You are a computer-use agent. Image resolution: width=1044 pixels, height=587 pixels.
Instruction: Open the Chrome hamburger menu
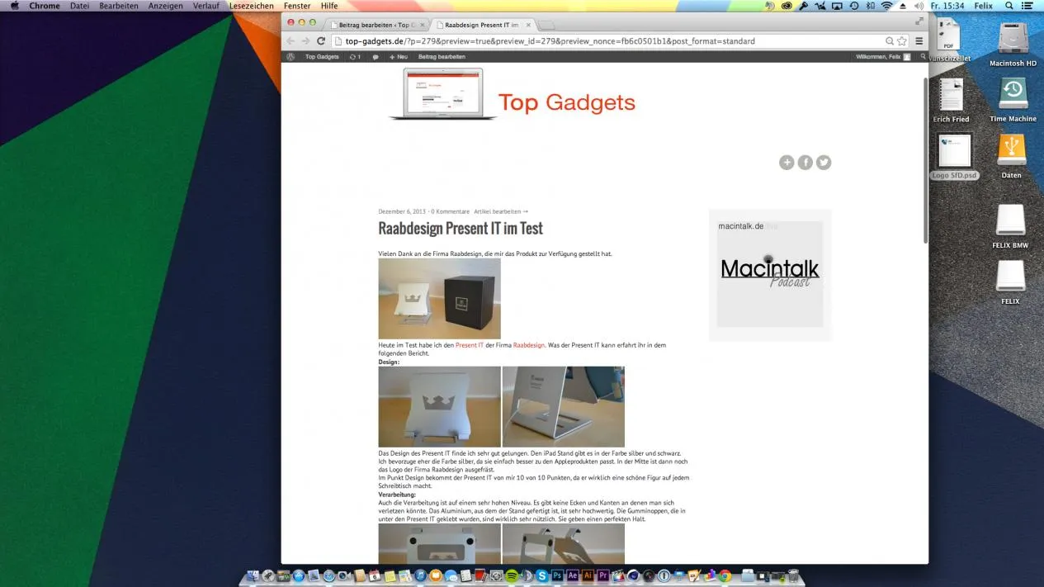(919, 40)
